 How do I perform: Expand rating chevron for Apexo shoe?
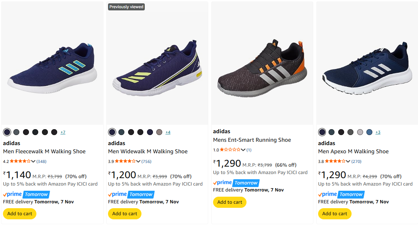[x=348, y=161]
